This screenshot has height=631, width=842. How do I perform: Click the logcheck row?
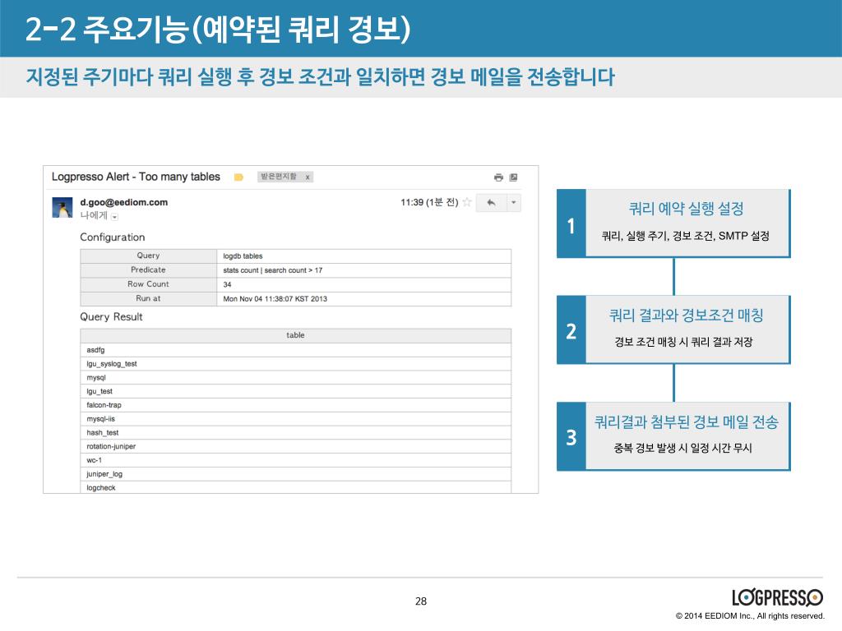(x=295, y=487)
